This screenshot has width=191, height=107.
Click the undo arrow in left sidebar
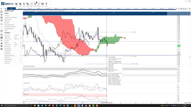click(x=1, y=24)
